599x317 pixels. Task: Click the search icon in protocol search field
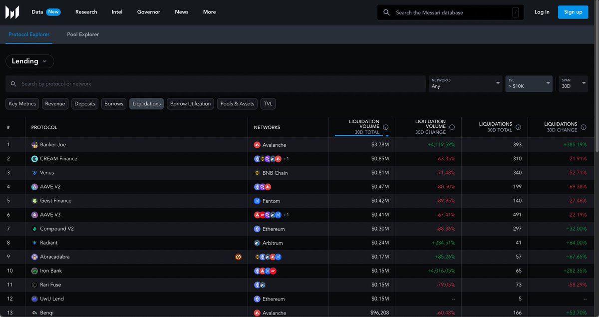click(x=14, y=84)
